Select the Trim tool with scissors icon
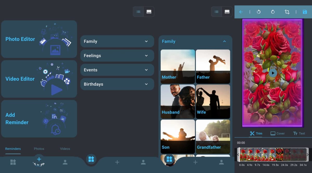Screen dimensions: 312x173 point(256,133)
